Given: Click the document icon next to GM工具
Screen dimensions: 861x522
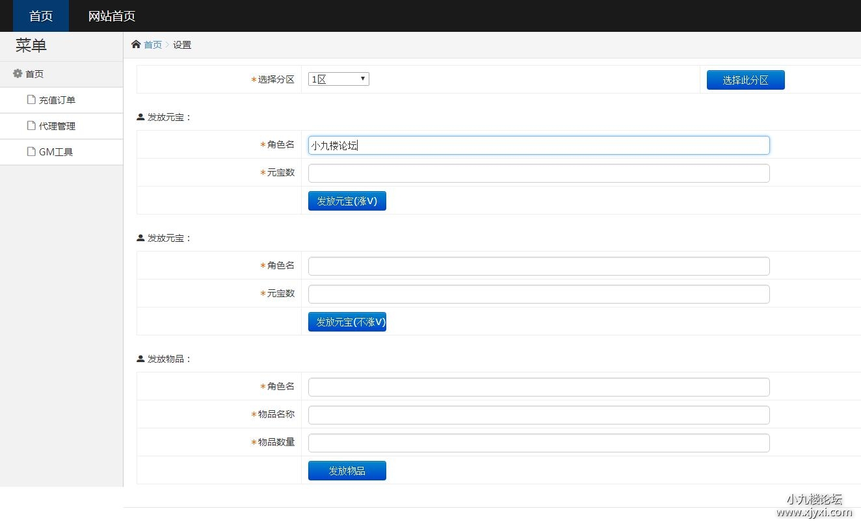Looking at the screenshot, I should coord(31,151).
